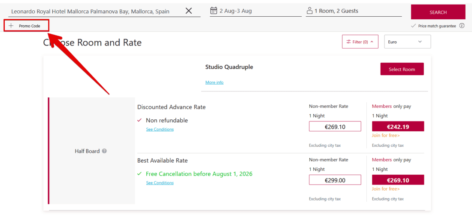This screenshot has width=472, height=224.
Task: Click the Best Available Rate title
Action: (x=162, y=160)
